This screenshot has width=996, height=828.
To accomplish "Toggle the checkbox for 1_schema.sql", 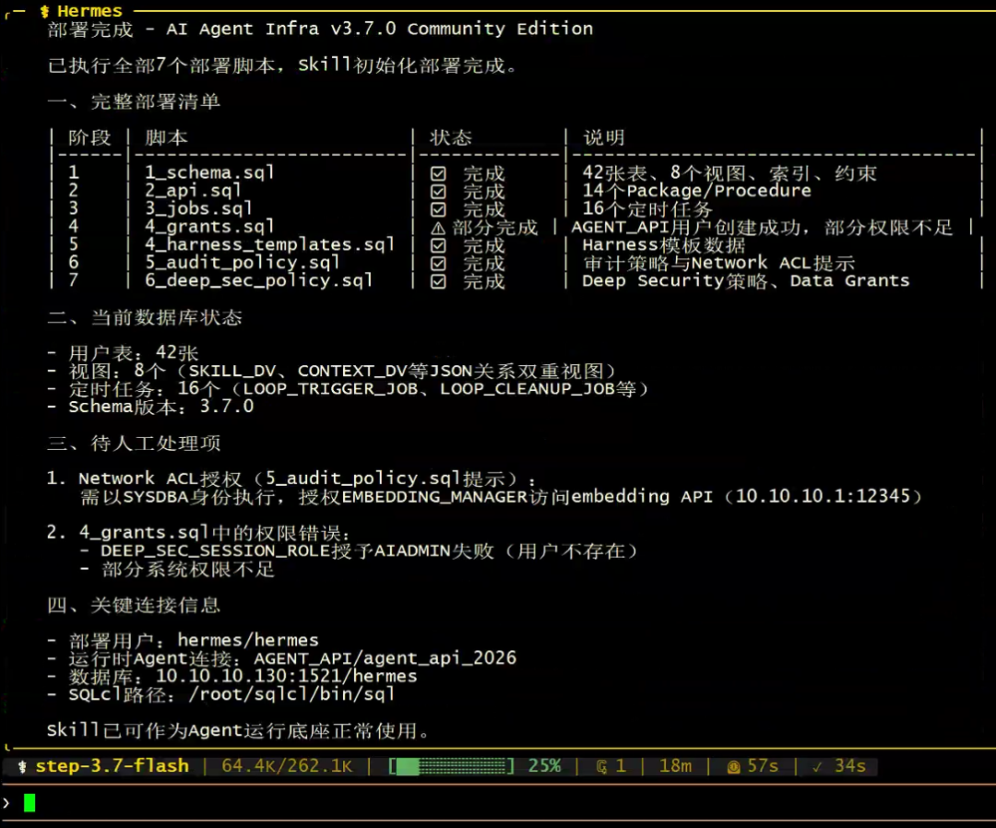I will click(x=438, y=174).
